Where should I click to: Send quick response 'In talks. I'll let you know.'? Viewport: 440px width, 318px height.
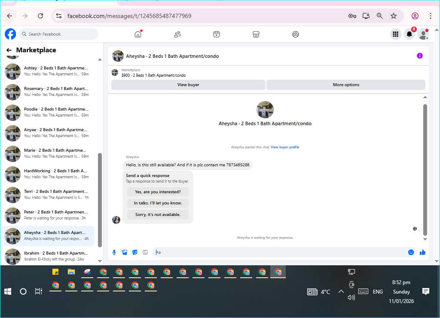coord(158,203)
